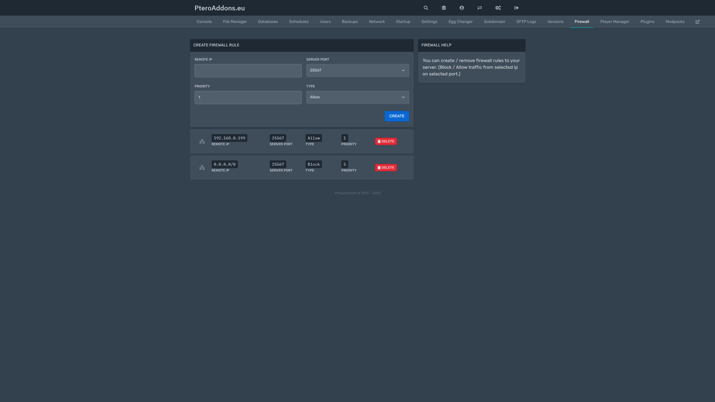The height and width of the screenshot is (402, 715).
Task: Click the network icon on the 0.0.0.0/0 rule
Action: [202, 167]
